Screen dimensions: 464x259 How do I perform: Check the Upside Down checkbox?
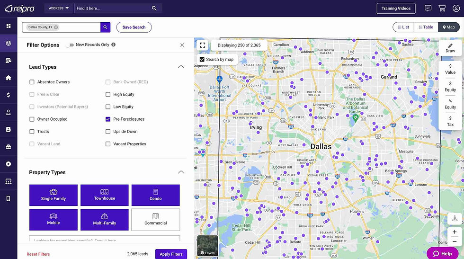pos(108,132)
